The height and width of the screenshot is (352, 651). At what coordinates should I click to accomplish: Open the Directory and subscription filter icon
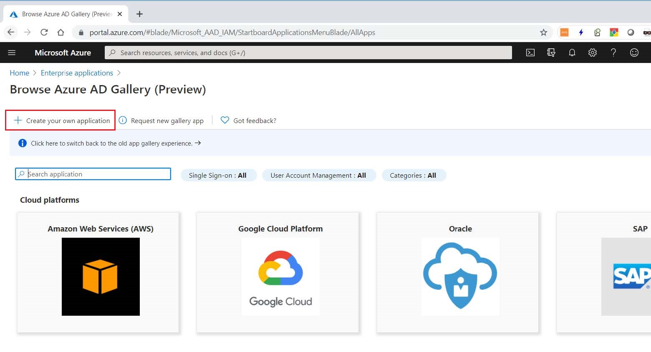551,53
